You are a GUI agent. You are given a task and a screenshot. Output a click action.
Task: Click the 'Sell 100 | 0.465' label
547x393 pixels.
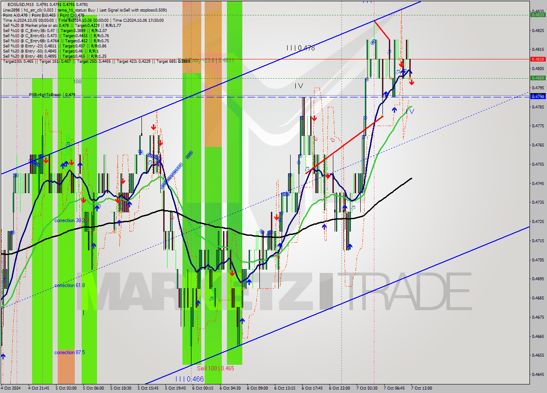point(215,368)
